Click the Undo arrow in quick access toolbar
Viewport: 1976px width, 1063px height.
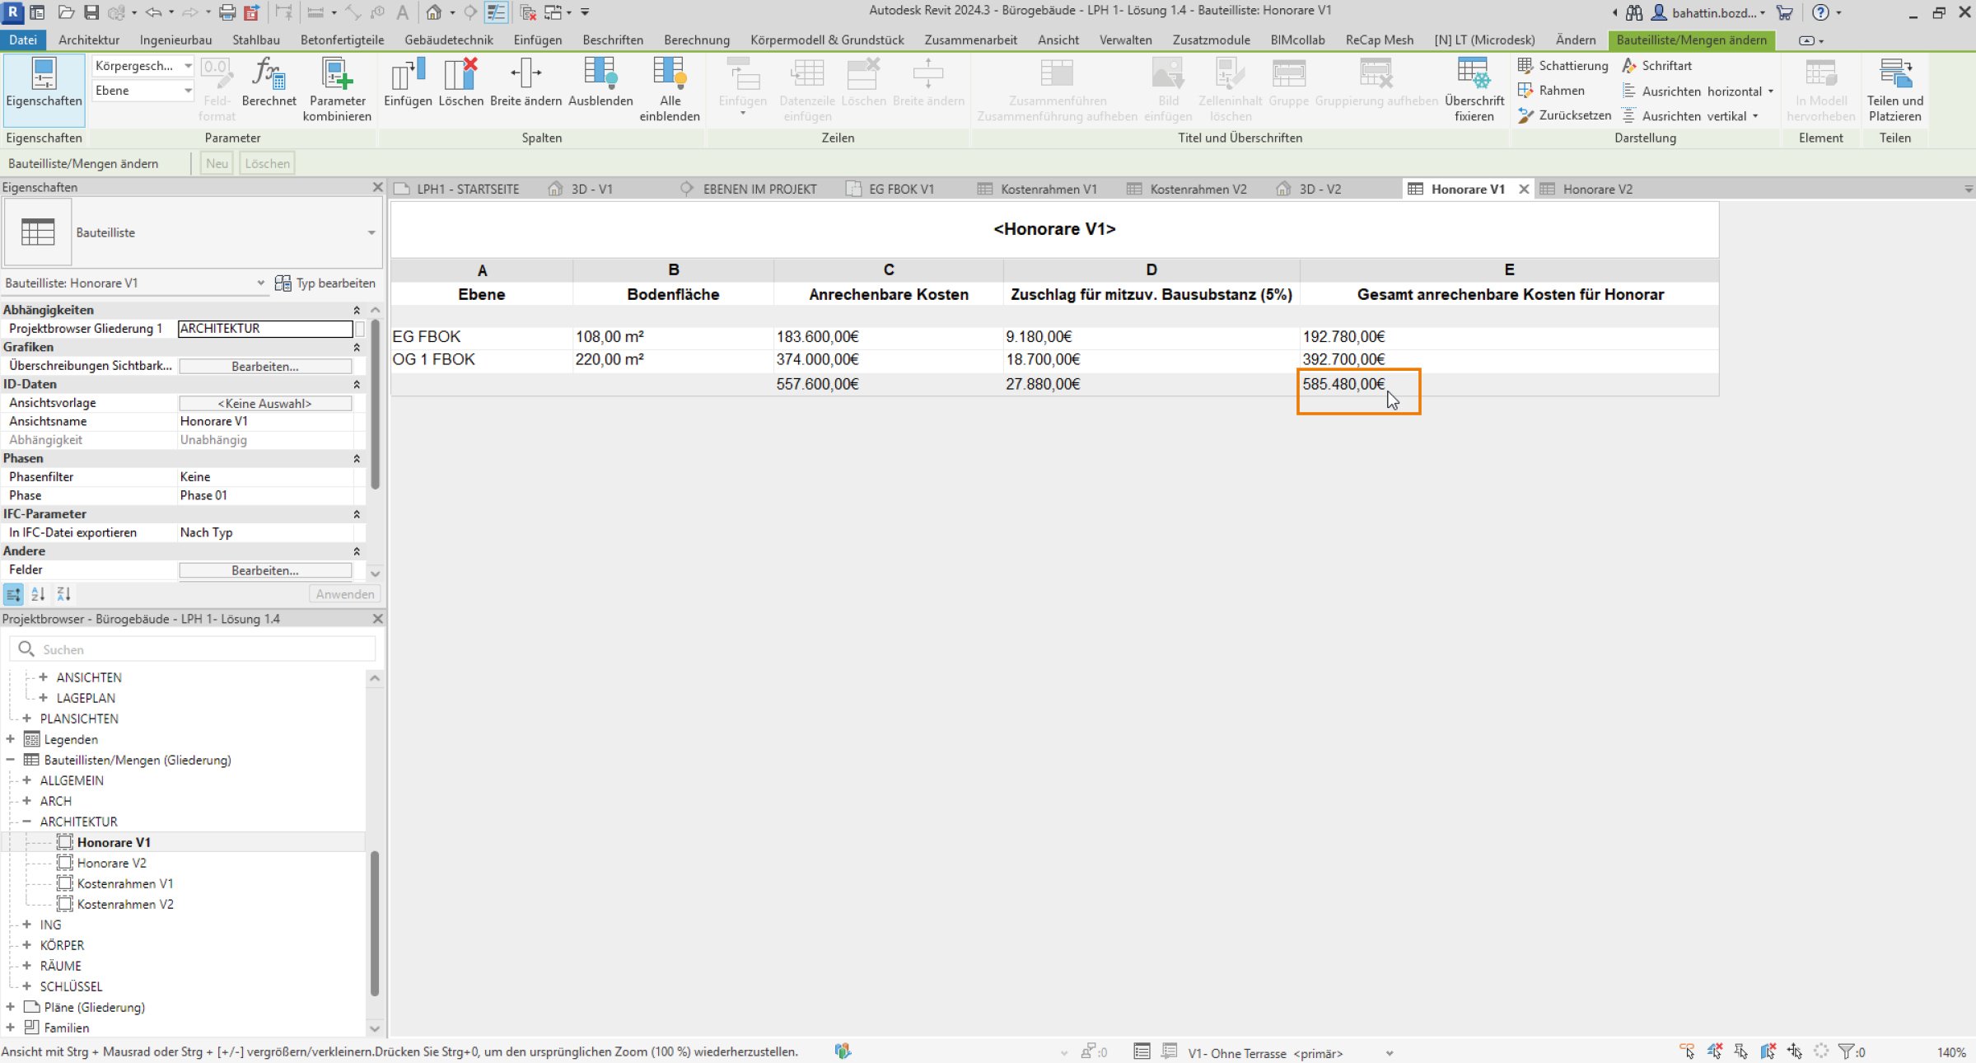(153, 12)
